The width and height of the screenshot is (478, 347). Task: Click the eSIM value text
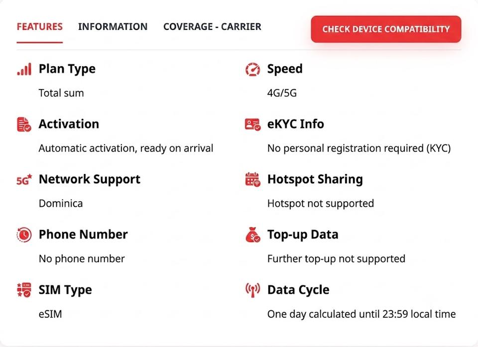tap(50, 314)
